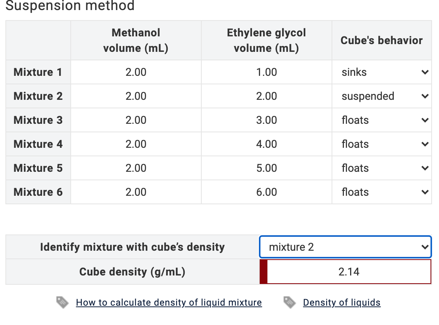439x325 pixels.
Task: Click the tag icon beside density calculation link
Action: 62,302
